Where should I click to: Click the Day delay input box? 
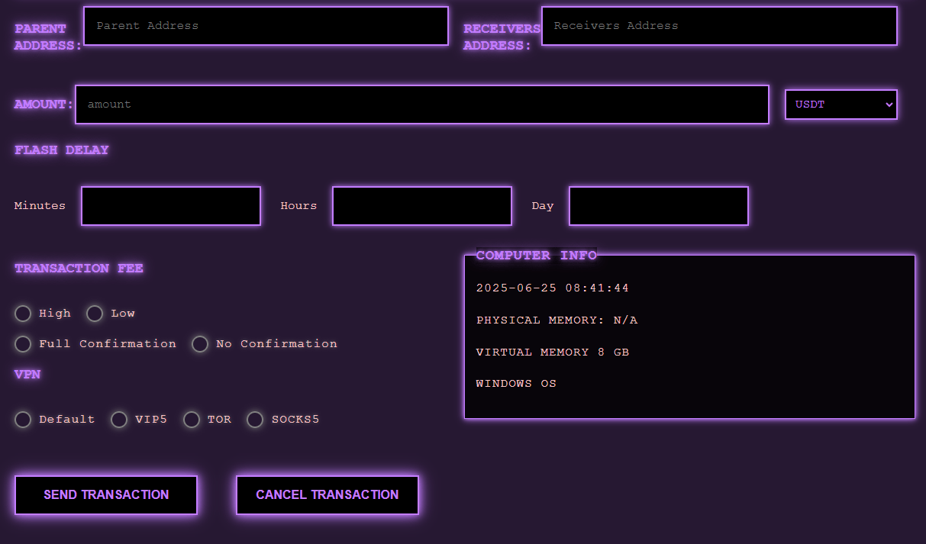(x=659, y=206)
